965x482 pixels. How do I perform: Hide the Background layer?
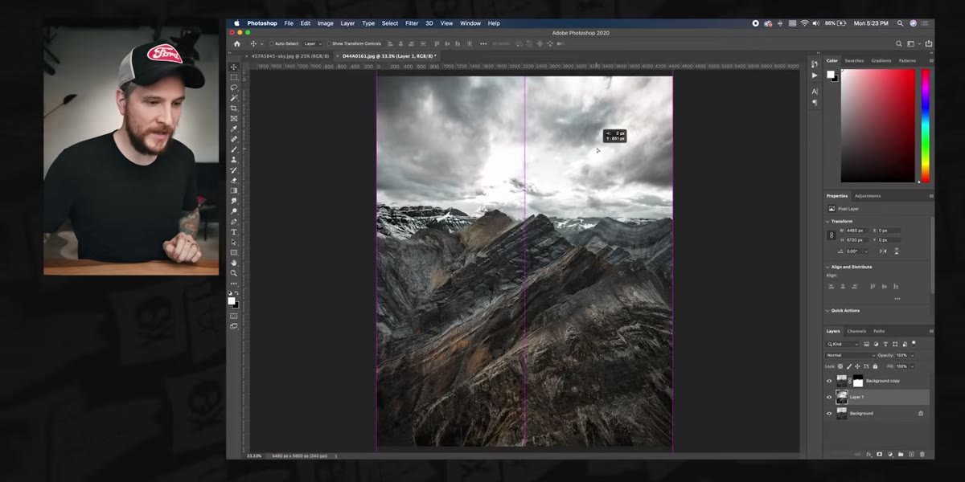click(829, 413)
